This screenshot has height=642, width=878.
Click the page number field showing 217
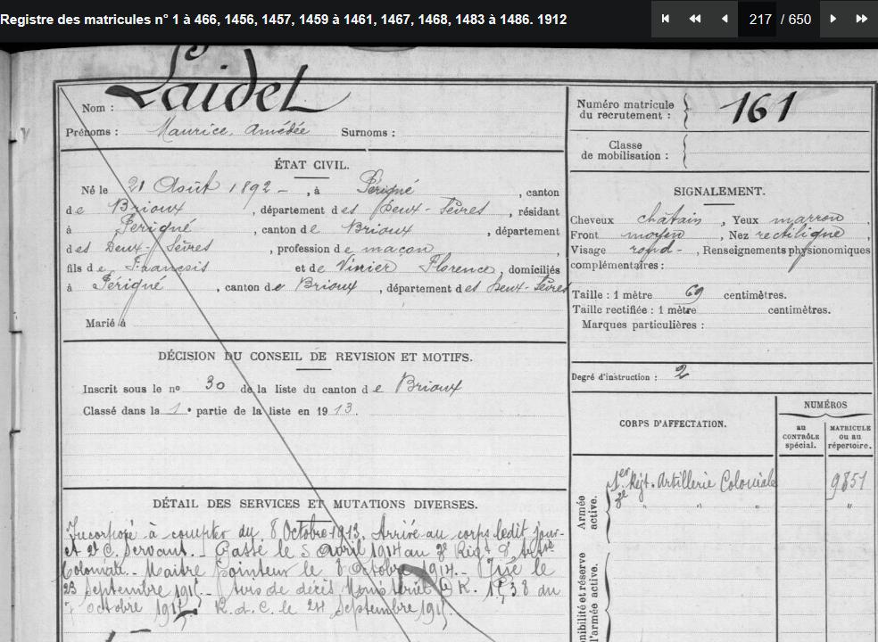(x=759, y=19)
